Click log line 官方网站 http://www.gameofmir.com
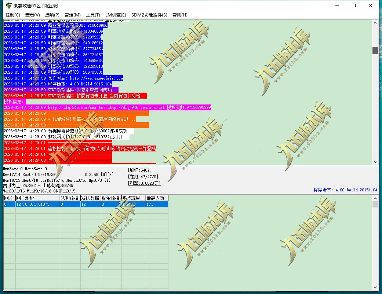 click(x=63, y=78)
